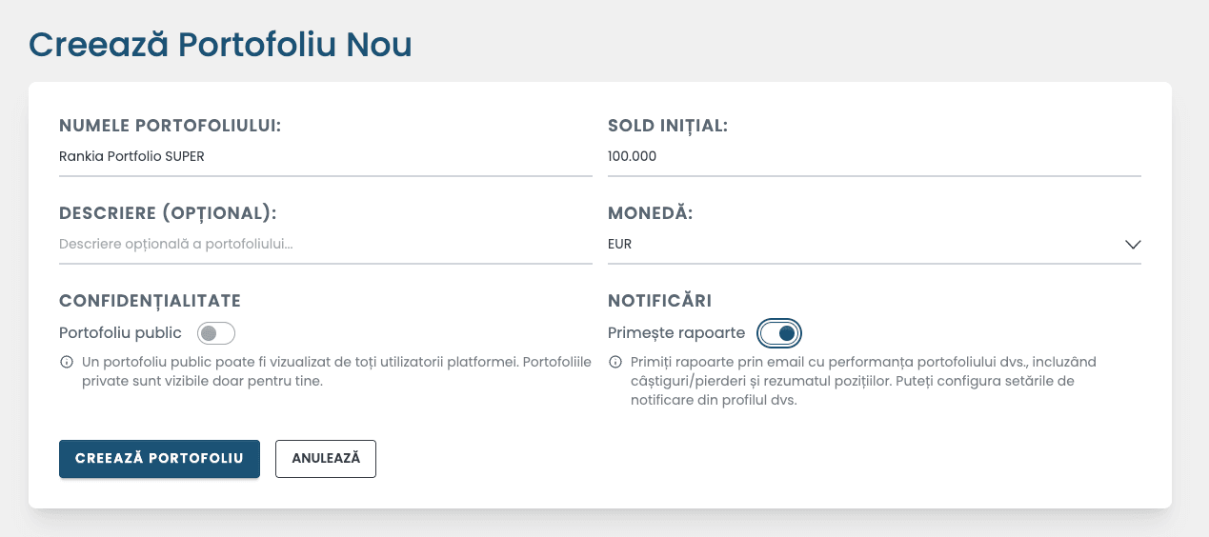Click info icon beside email reports explanation
1209x537 pixels.
tap(615, 363)
